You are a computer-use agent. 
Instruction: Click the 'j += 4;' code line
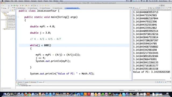point(40,58)
